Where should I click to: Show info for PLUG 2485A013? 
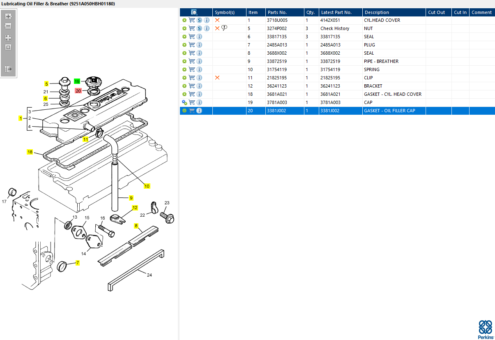click(199, 45)
